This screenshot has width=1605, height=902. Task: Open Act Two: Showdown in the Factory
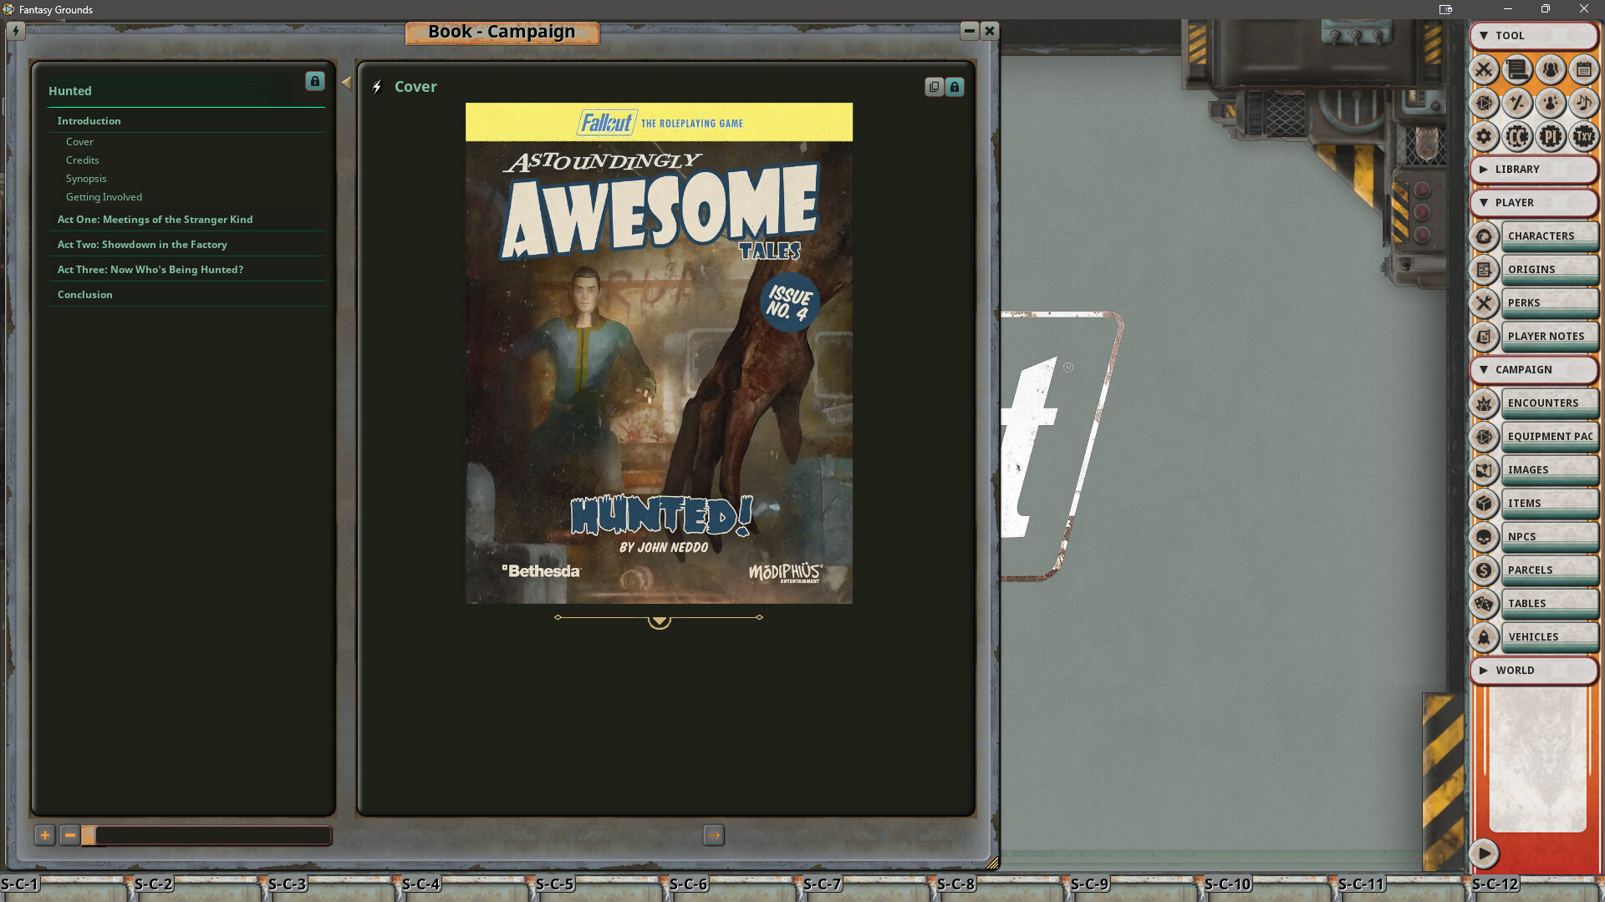click(142, 244)
